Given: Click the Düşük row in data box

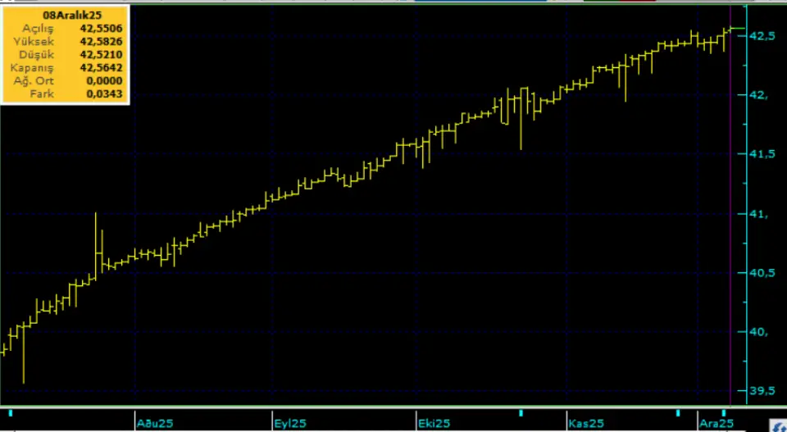Looking at the screenshot, I should [x=65, y=54].
